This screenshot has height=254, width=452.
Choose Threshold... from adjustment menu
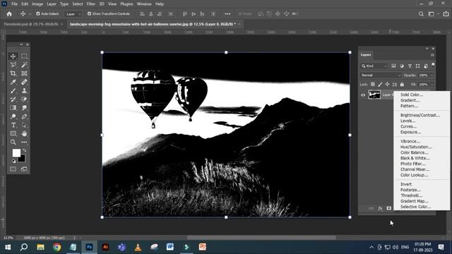pyautogui.click(x=411, y=195)
